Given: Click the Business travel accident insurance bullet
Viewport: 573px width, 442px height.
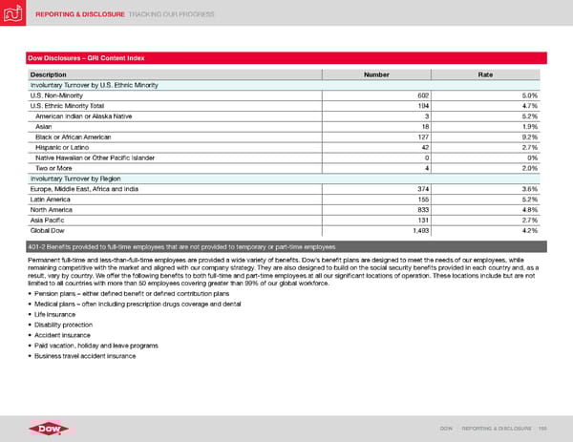Looking at the screenshot, I should coord(85,355).
